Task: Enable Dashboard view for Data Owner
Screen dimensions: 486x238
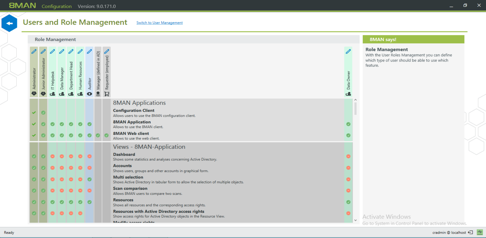Action: pyautogui.click(x=348, y=156)
